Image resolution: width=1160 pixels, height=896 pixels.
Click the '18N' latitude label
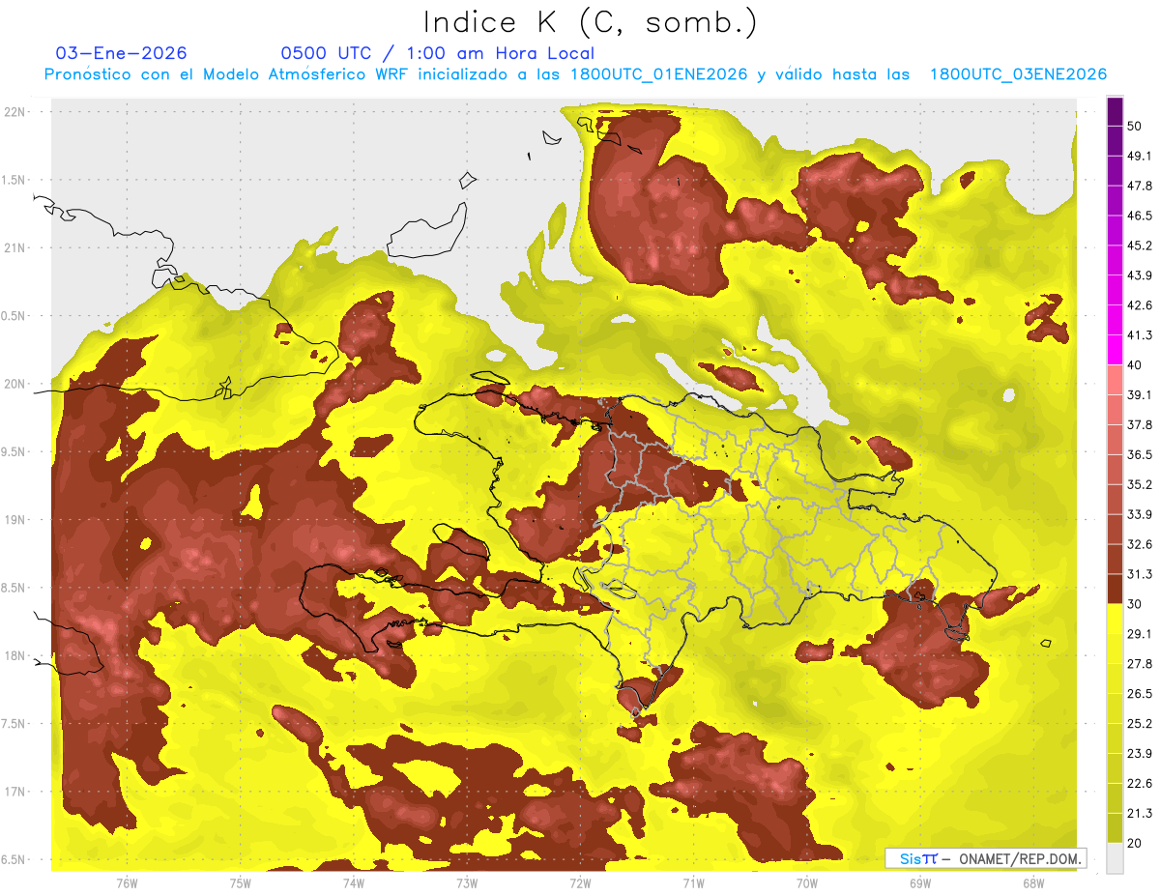pos(15,655)
